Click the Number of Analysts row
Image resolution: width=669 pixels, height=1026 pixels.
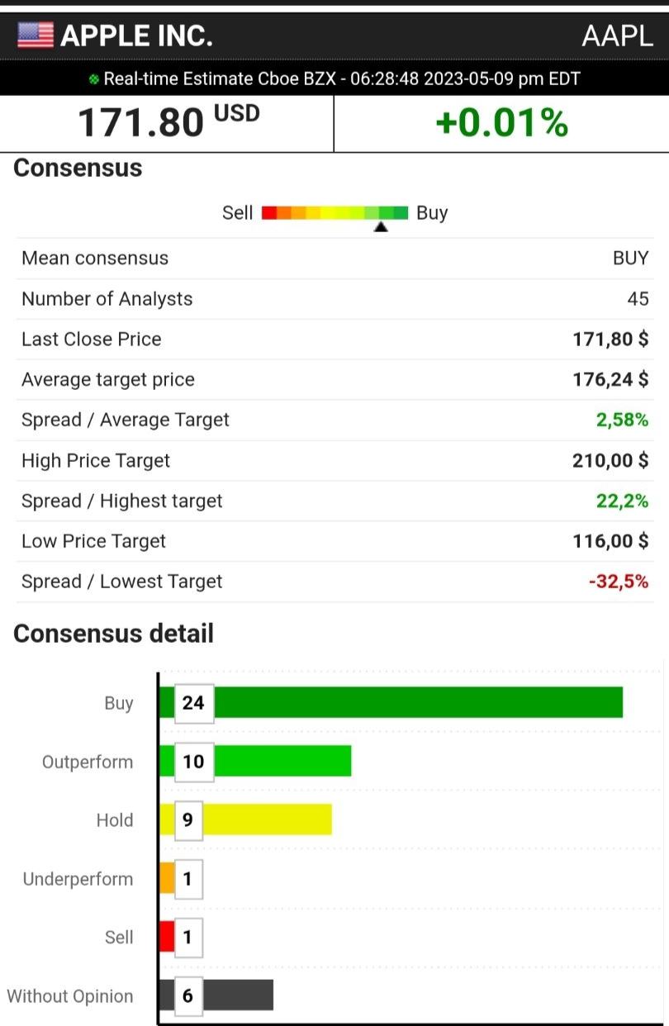point(334,299)
